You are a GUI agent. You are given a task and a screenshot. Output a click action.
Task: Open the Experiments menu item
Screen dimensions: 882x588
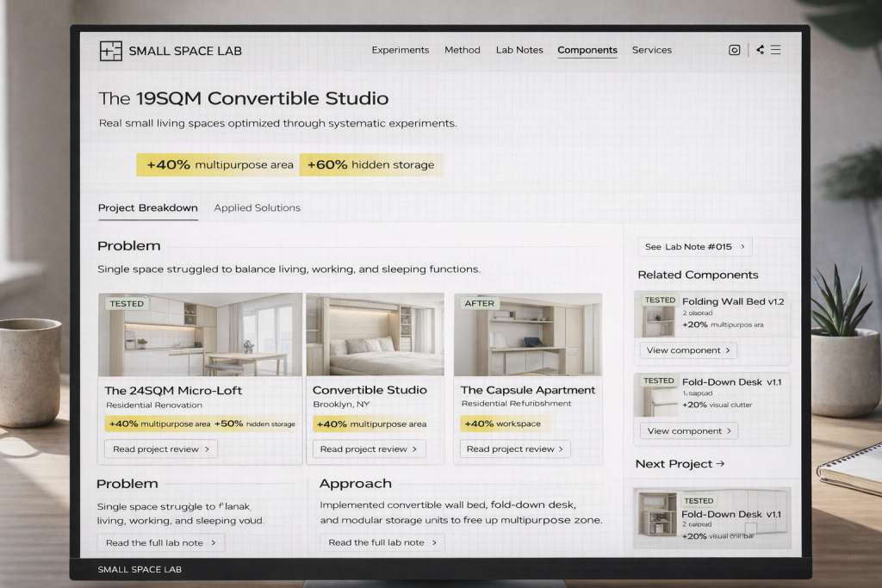400,50
